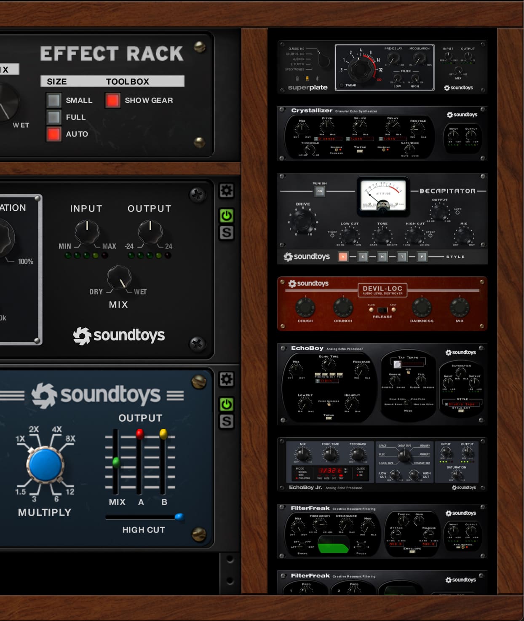Click the blue MULTIPLY knob
The width and height of the screenshot is (524, 621).
click(45, 465)
